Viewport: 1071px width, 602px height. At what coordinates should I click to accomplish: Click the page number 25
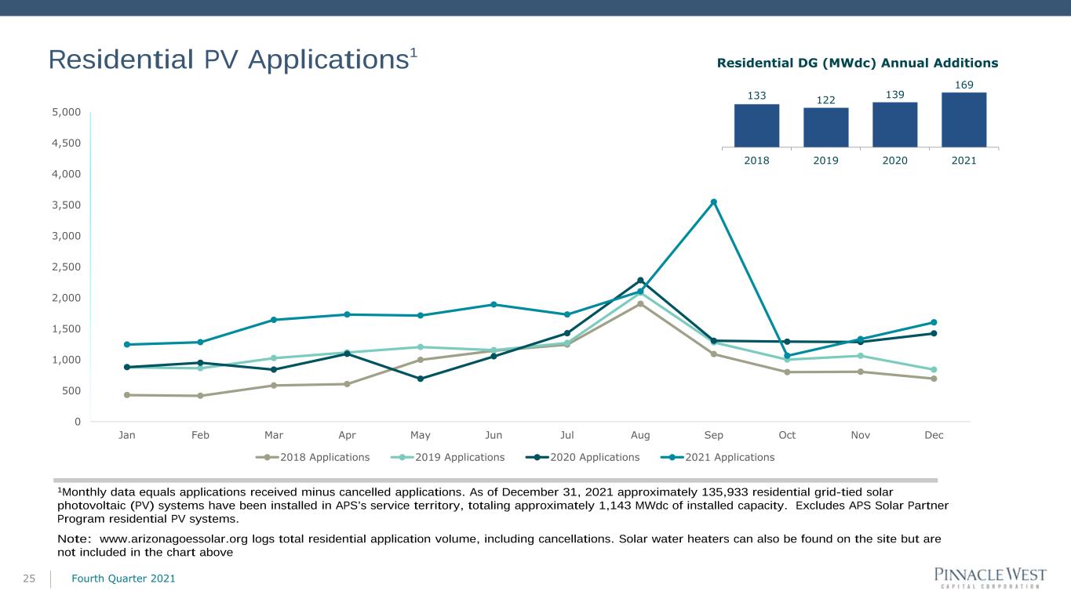(x=28, y=578)
